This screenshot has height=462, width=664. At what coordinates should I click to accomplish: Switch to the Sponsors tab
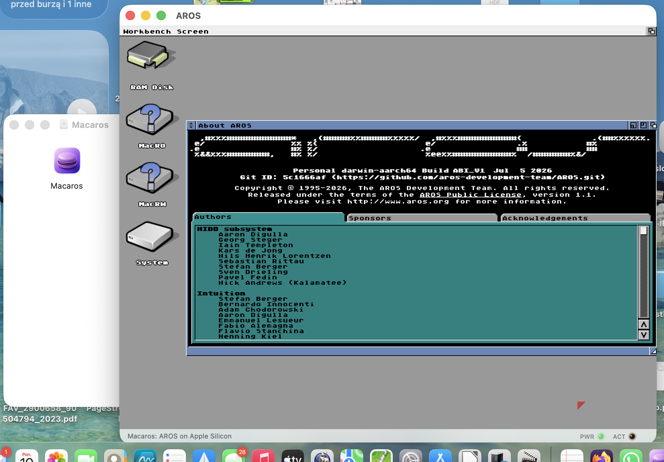422,218
